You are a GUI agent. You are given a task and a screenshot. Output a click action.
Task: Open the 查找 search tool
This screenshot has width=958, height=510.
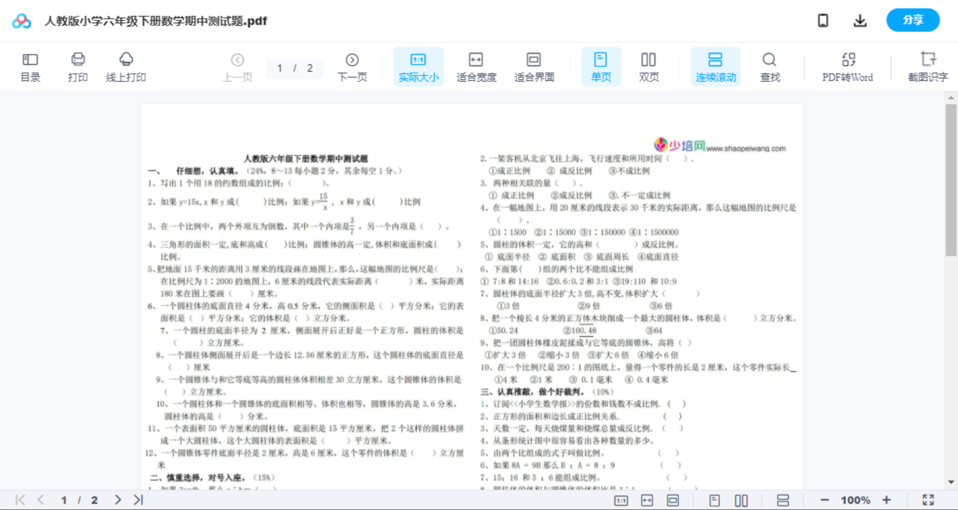point(769,66)
